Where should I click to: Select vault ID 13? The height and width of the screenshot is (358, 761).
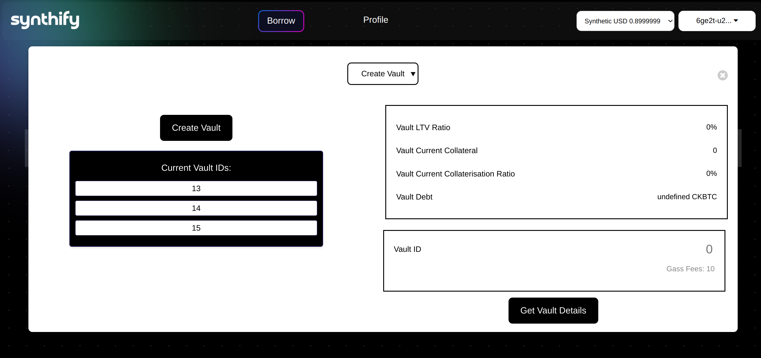pos(196,188)
